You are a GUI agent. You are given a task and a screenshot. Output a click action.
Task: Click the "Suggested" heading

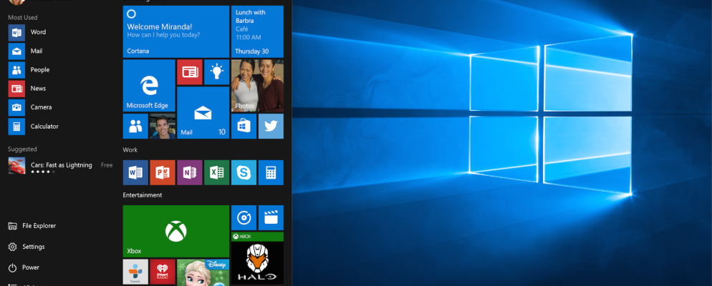22,149
